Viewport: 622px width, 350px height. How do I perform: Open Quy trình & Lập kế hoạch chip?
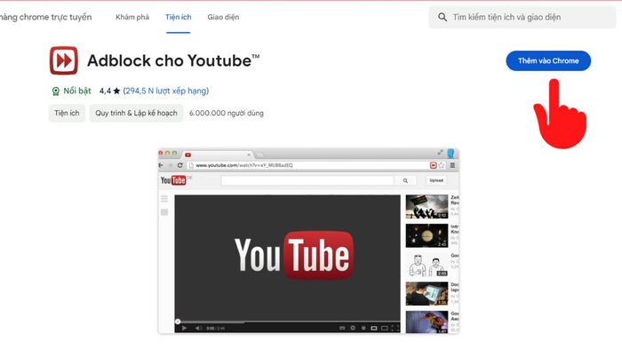point(136,113)
